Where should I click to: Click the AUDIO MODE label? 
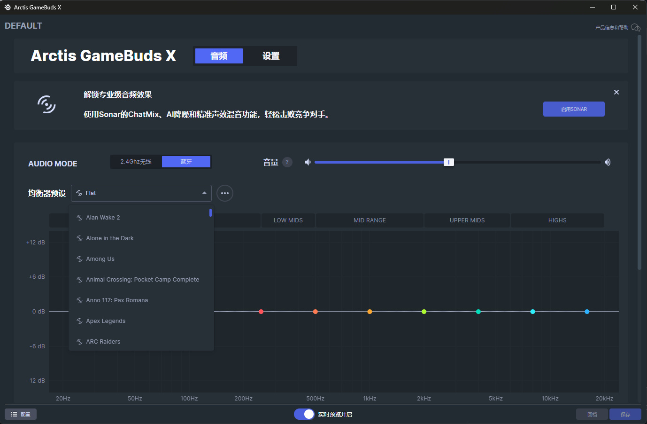point(53,164)
